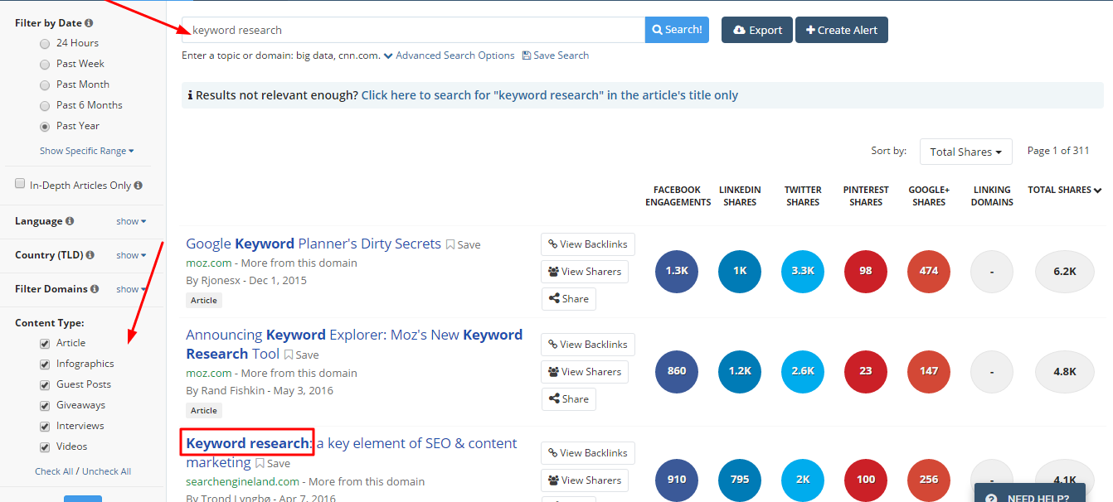Click the Google+ Shares column header
The height and width of the screenshot is (502, 1113).
click(929, 195)
